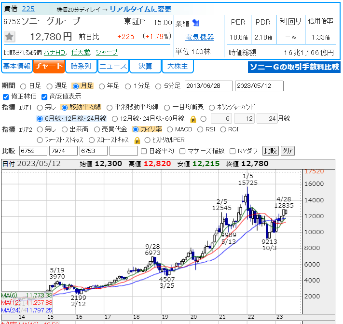Click comparison code field 6753
Image resolution: width=343 pixels, height=324 pixels.
94,151
